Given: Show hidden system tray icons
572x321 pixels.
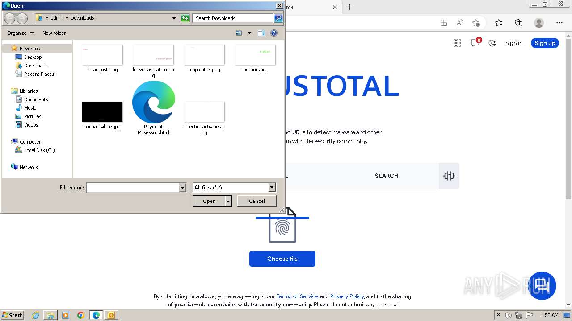Looking at the screenshot, I should point(498,315).
